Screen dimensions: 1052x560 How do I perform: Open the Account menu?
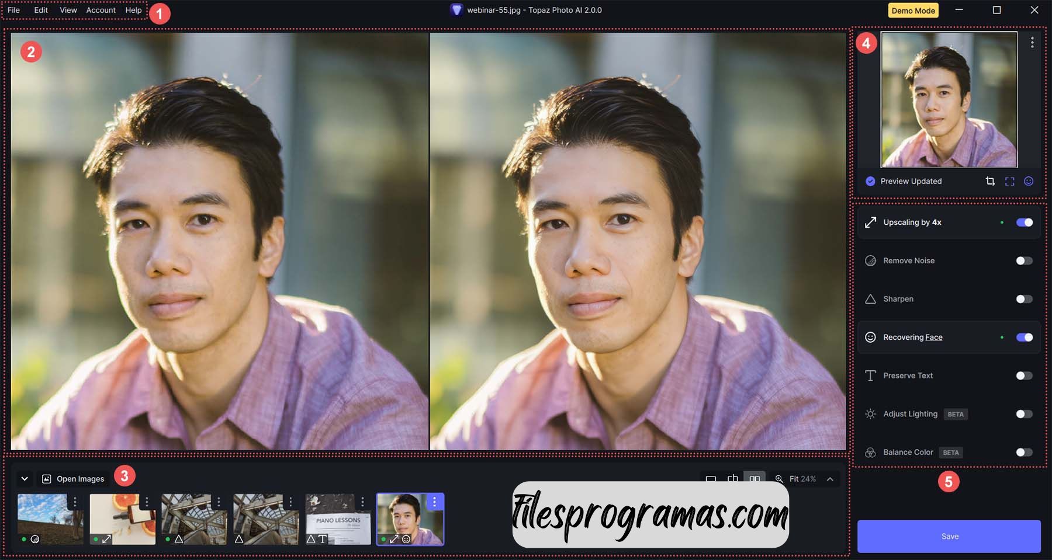(x=101, y=10)
